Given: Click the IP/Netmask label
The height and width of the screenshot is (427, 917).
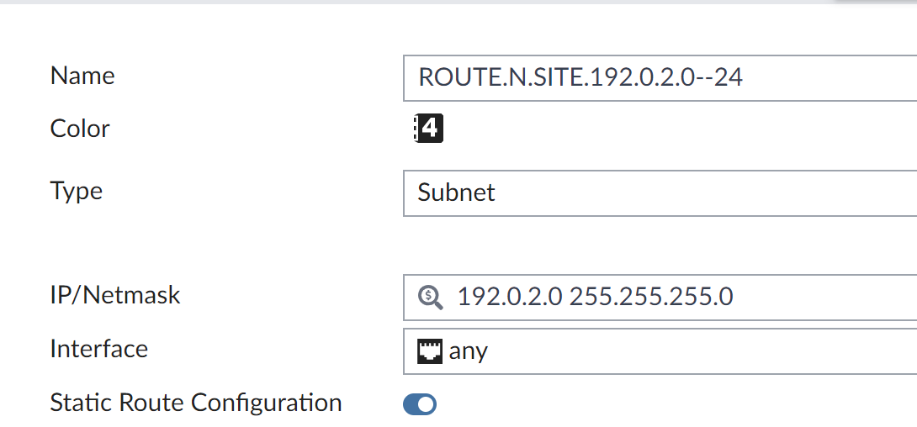Looking at the screenshot, I should tap(115, 295).
